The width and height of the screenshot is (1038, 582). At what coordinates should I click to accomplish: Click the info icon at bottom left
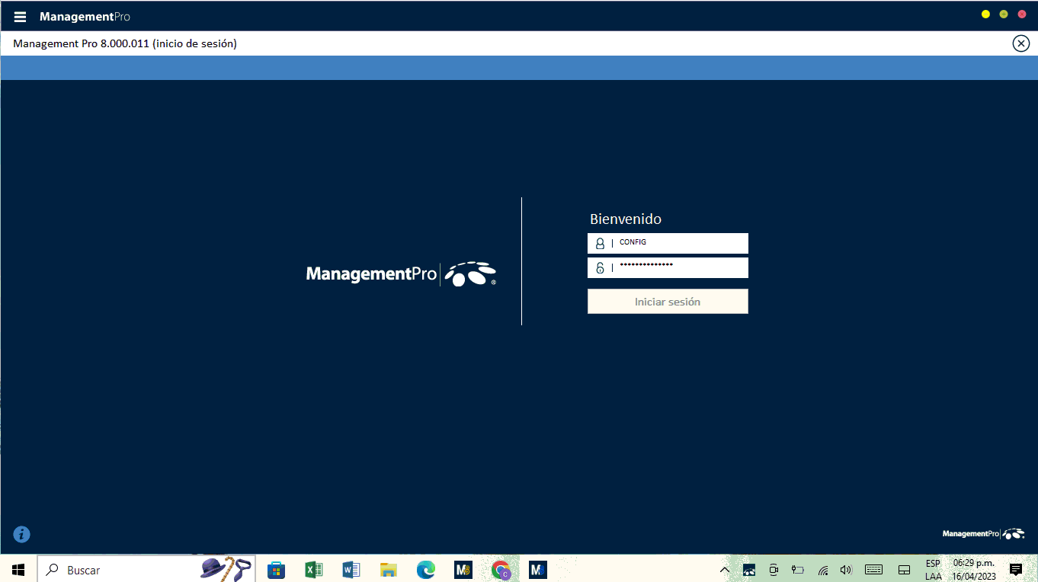[x=22, y=534]
